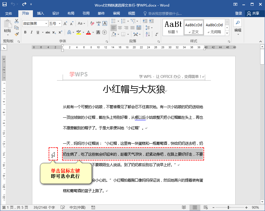Apply the red font color

point(88,32)
